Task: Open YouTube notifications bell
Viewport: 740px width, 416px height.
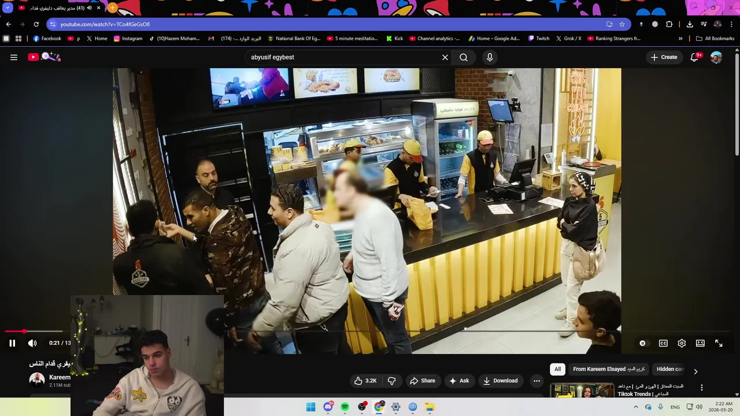Action: [695, 57]
